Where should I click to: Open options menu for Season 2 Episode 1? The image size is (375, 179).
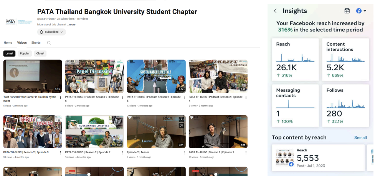pyautogui.click(x=246, y=152)
